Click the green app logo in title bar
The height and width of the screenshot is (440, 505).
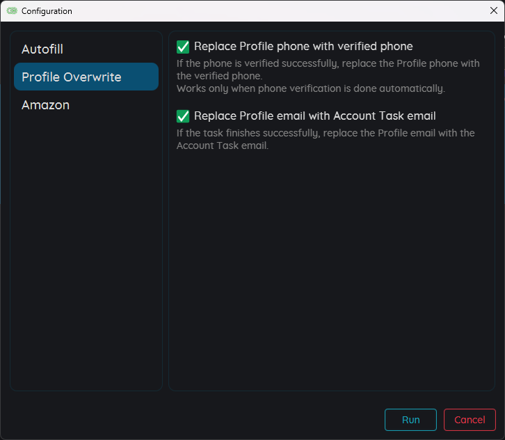point(11,11)
